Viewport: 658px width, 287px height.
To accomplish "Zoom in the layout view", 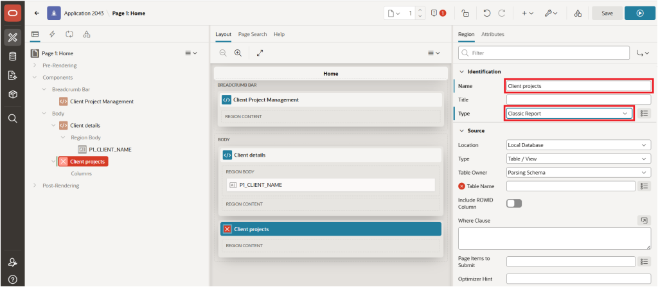I will click(238, 53).
